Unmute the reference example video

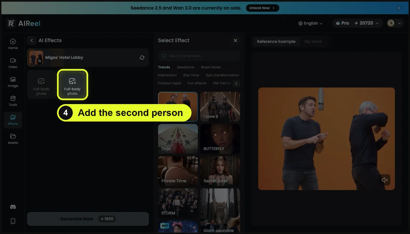coord(385,180)
